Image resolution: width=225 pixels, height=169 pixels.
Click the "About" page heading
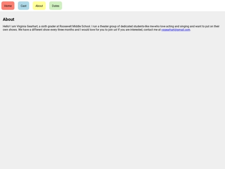tap(8, 19)
